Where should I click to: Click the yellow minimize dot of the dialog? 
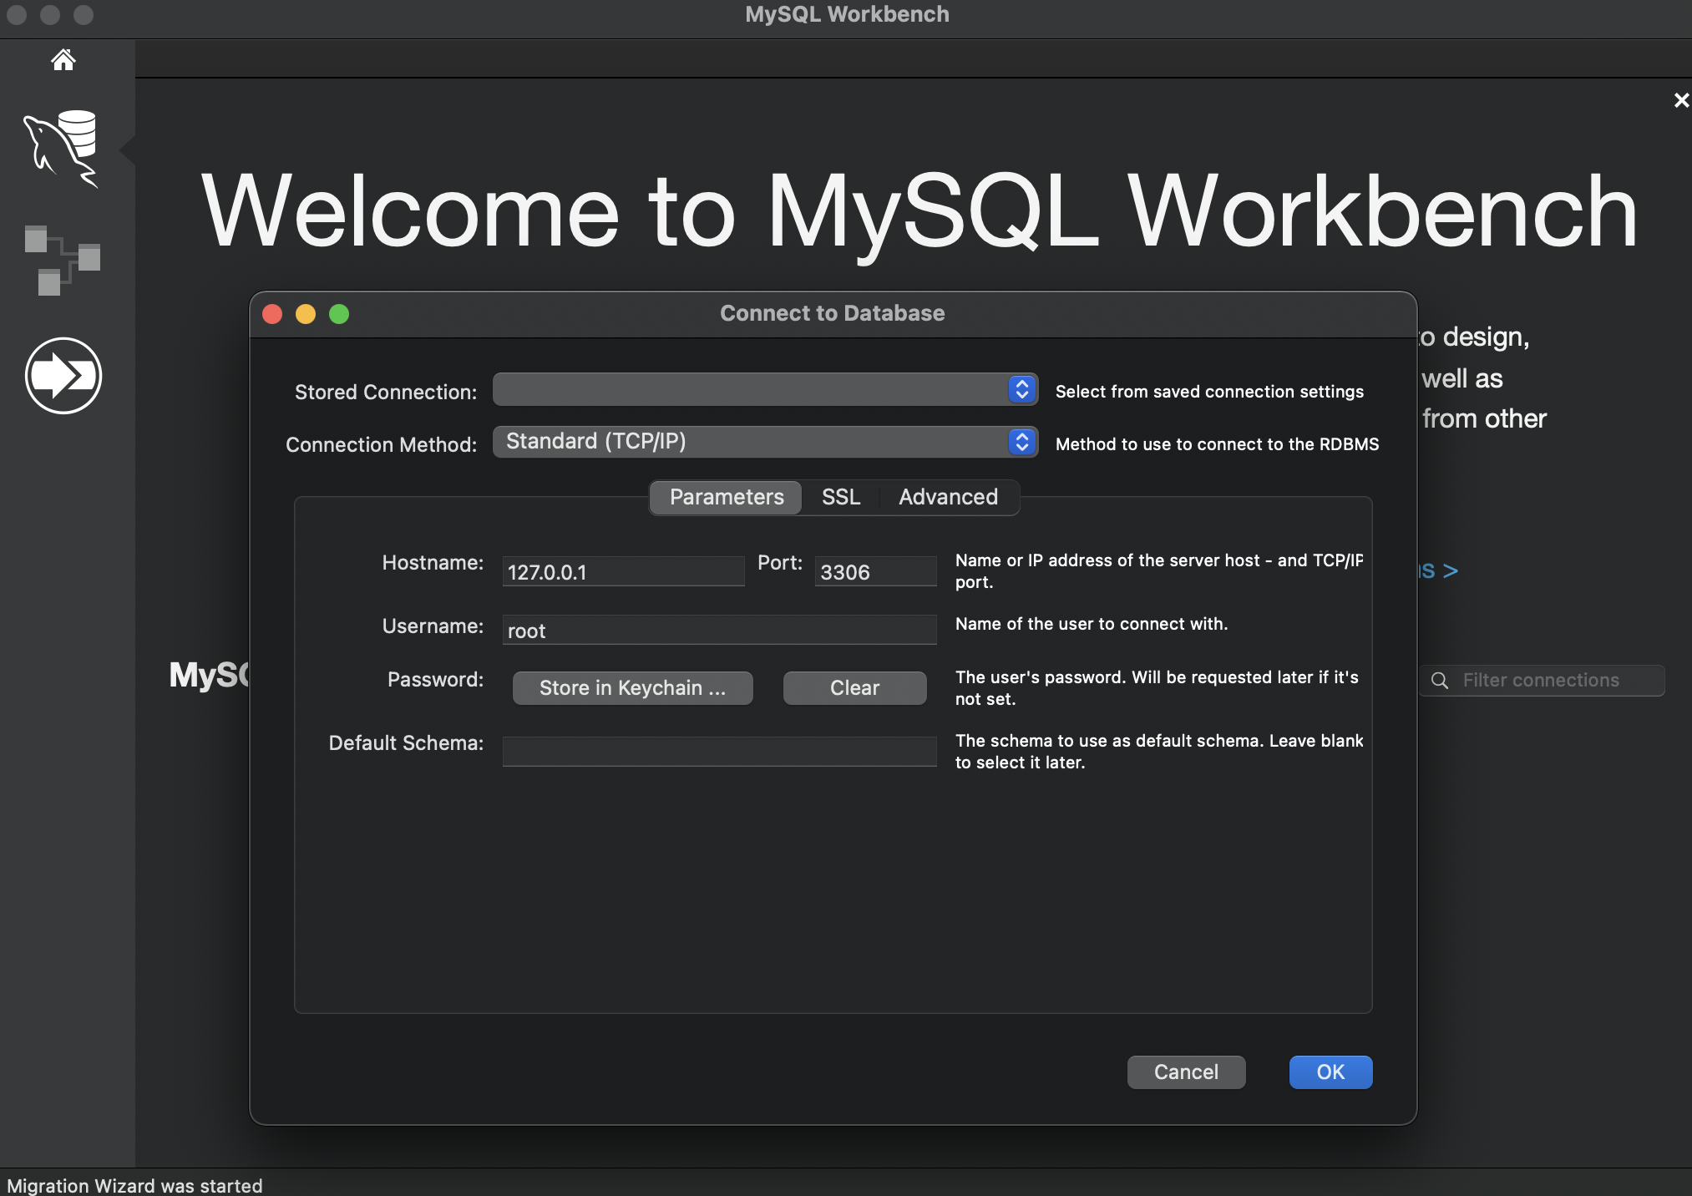tap(306, 314)
